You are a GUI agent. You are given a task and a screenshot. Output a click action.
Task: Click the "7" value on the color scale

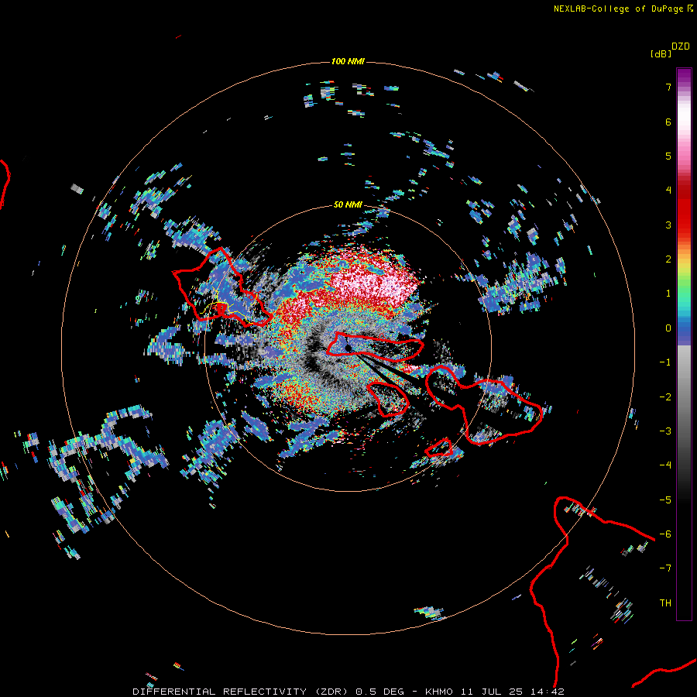[668, 87]
